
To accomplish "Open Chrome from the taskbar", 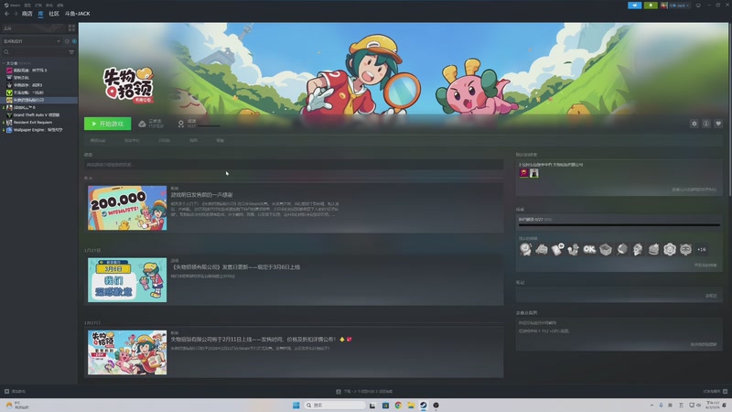I will (x=398, y=405).
